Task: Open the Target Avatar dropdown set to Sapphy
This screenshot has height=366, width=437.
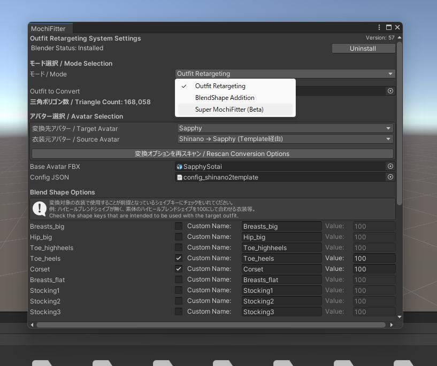Action: pos(285,128)
